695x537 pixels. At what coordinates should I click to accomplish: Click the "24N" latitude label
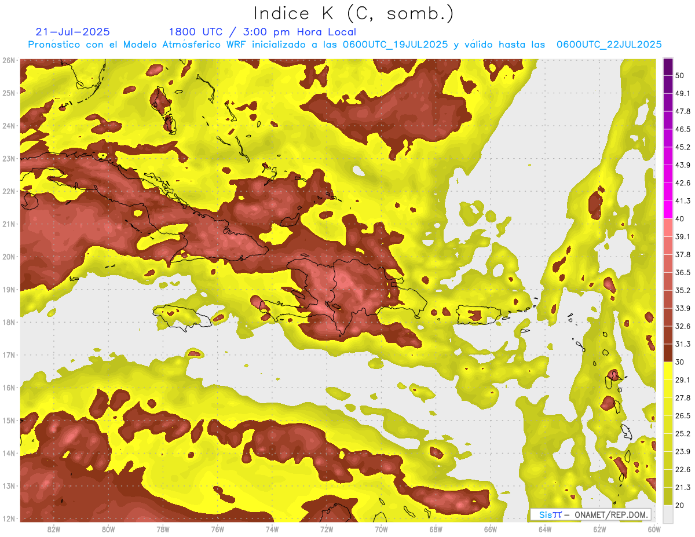(9, 126)
